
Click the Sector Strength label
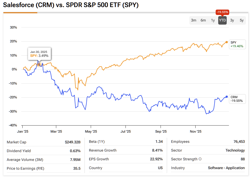[184, 159]
